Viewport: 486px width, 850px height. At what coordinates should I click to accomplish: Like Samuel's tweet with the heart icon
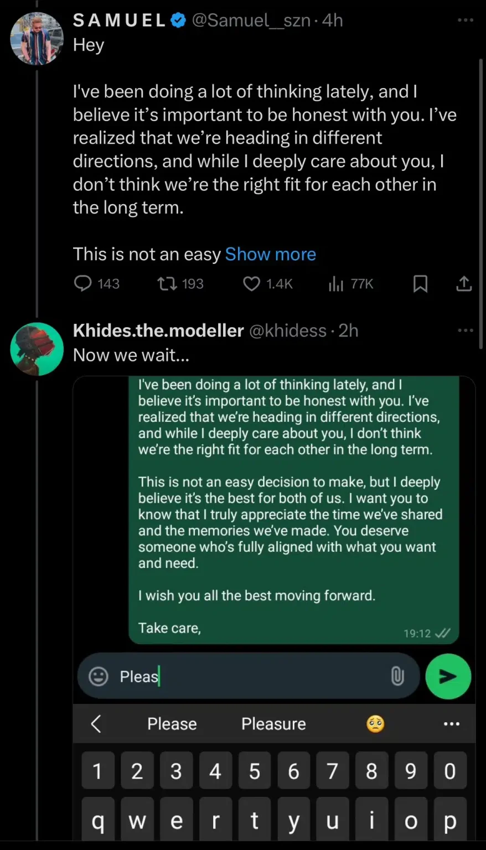[251, 284]
